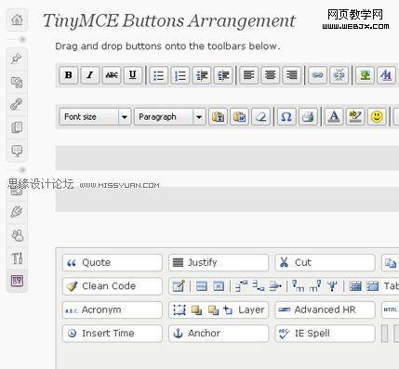Click the Italic toolbar button
Screen dimensions: 399x369
point(90,75)
